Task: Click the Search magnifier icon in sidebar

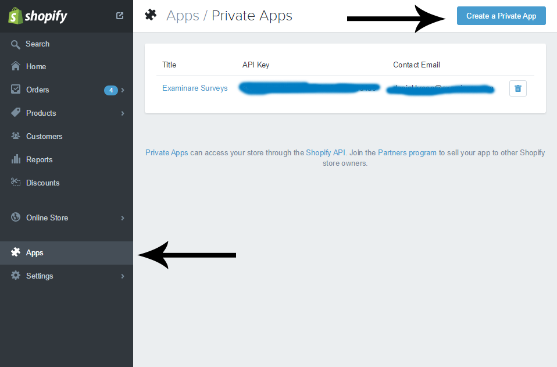Action: point(15,44)
